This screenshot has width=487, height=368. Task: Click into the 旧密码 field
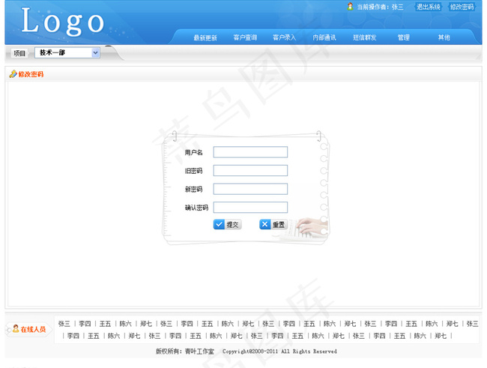tap(250, 171)
